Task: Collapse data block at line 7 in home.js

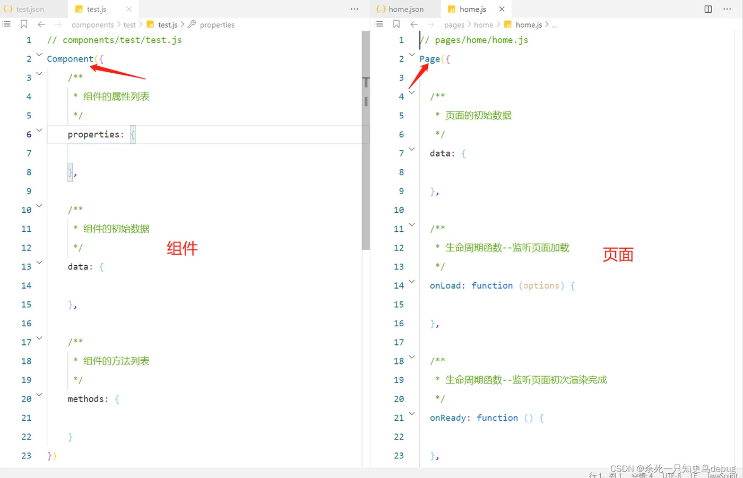Action: tap(412, 149)
